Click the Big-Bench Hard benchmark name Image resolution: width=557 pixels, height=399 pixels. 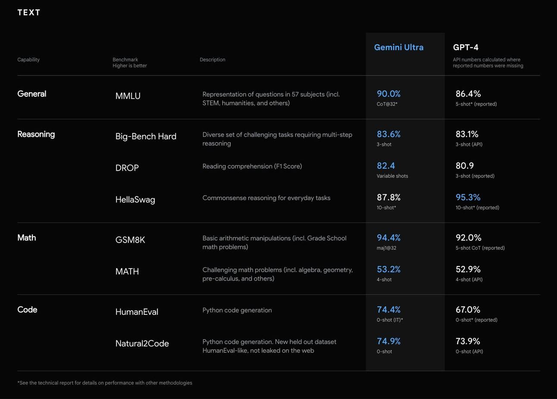click(x=146, y=136)
